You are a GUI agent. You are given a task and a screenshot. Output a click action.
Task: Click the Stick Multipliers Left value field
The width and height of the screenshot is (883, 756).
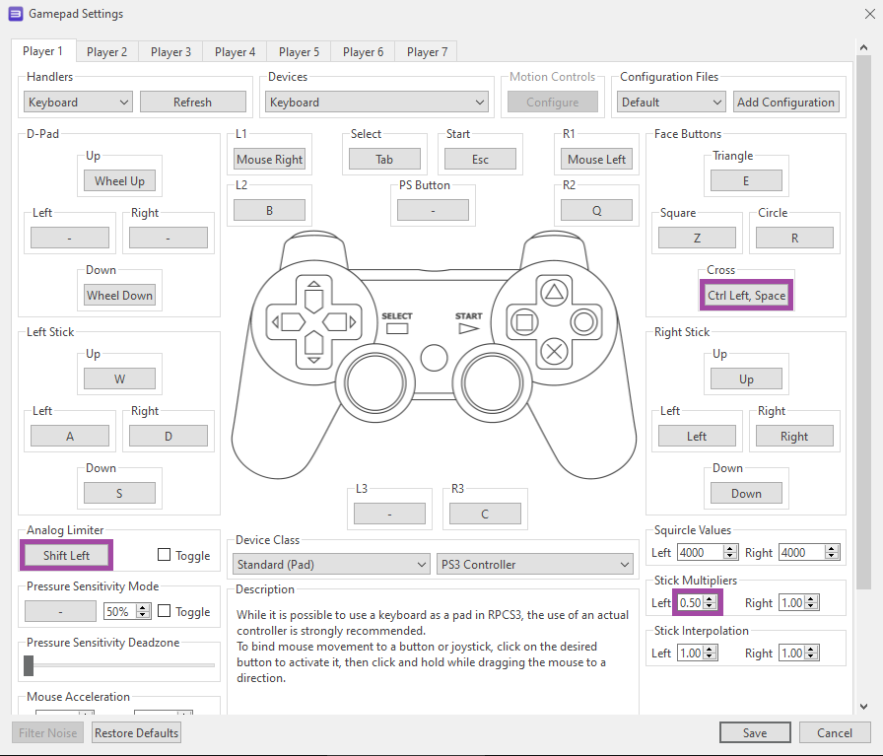[697, 603]
